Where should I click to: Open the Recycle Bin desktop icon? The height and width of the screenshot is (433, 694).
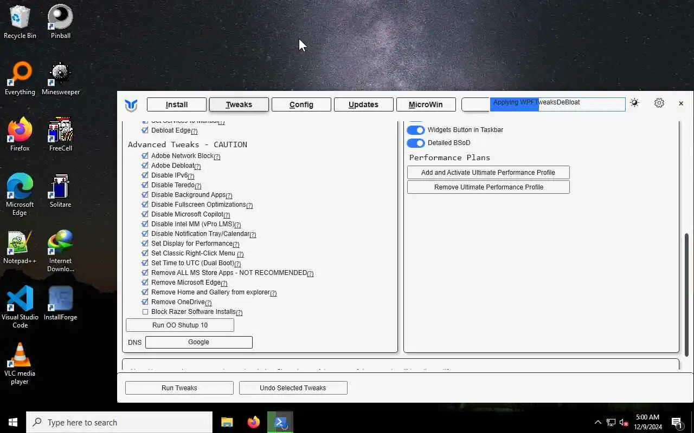point(20,22)
